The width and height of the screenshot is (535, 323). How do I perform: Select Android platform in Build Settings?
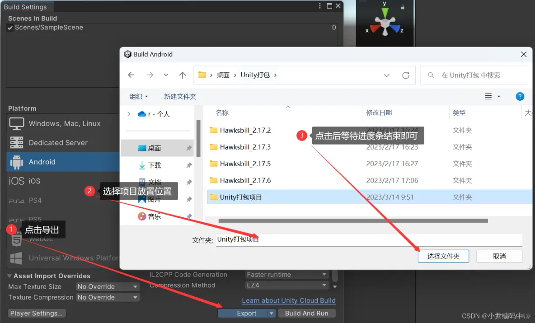pos(63,162)
